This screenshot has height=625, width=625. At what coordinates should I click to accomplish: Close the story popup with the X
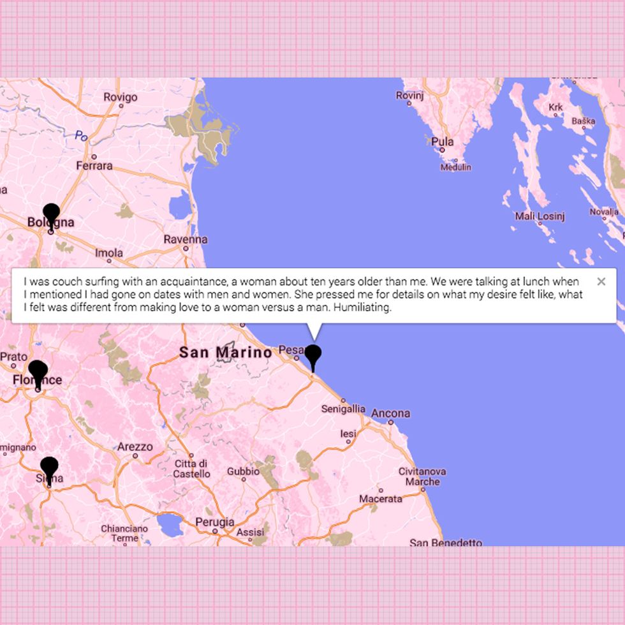(x=601, y=281)
